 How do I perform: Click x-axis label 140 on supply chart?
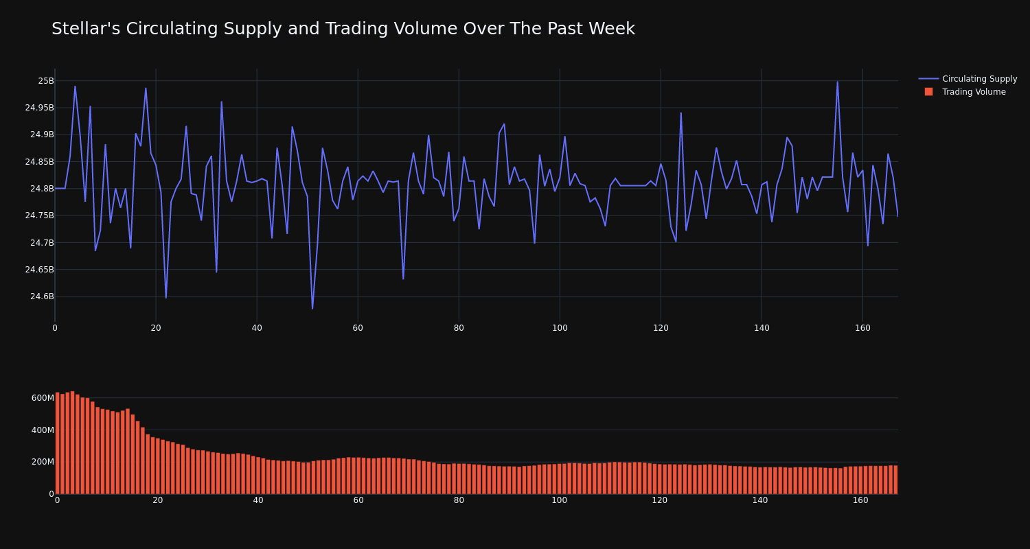click(762, 328)
